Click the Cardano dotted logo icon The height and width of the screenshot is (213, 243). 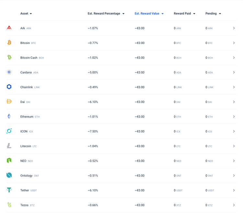(9, 72)
